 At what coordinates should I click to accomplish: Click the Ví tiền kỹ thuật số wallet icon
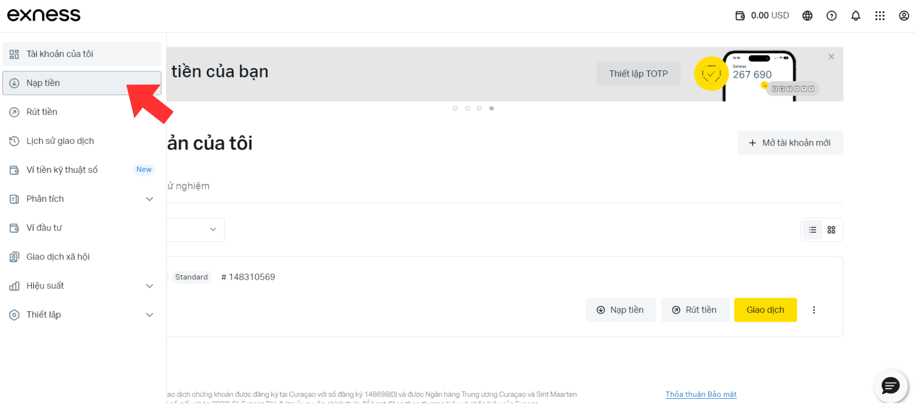pyautogui.click(x=14, y=170)
